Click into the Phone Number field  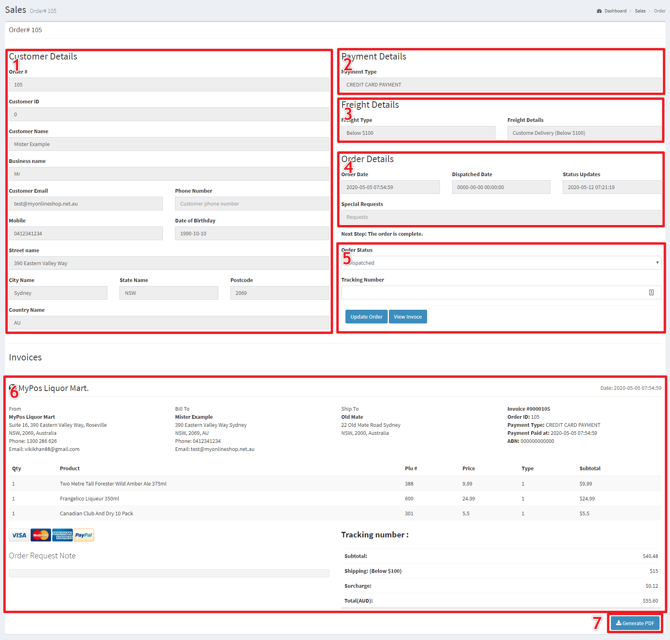coord(252,204)
